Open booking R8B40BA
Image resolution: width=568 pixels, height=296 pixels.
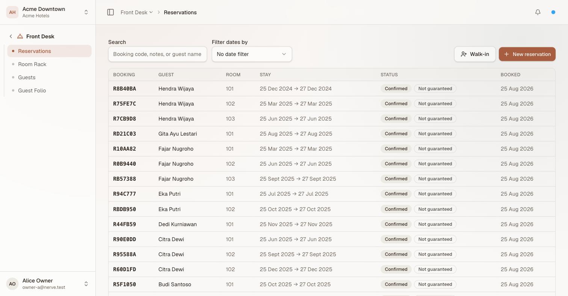[x=124, y=89]
